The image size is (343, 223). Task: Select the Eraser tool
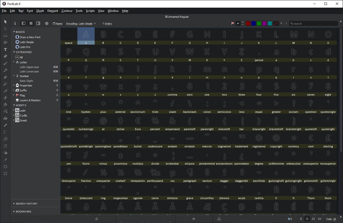[5, 57]
